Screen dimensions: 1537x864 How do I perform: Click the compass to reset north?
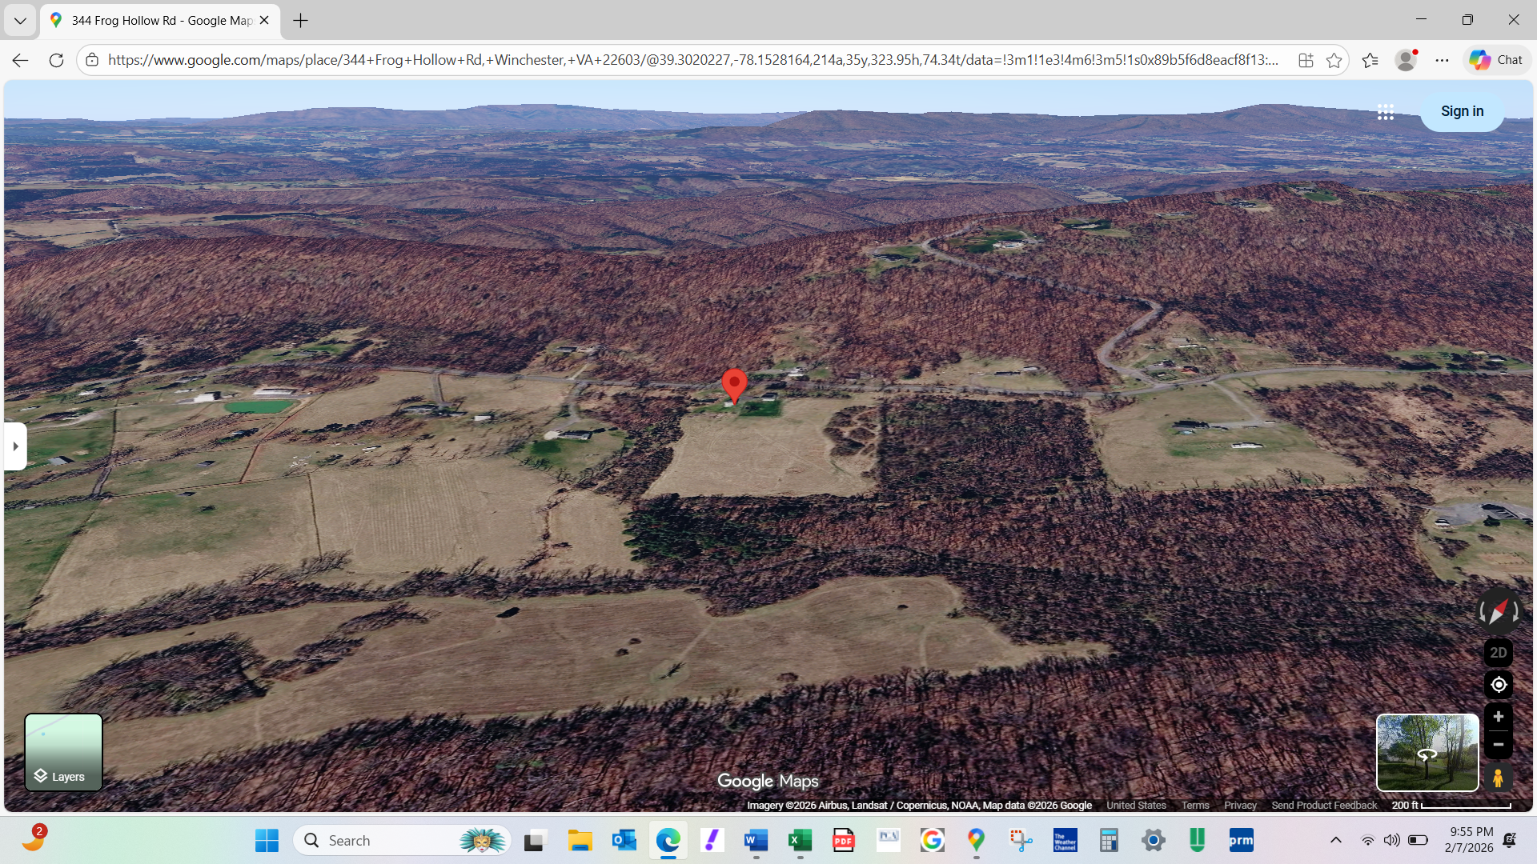pos(1498,612)
